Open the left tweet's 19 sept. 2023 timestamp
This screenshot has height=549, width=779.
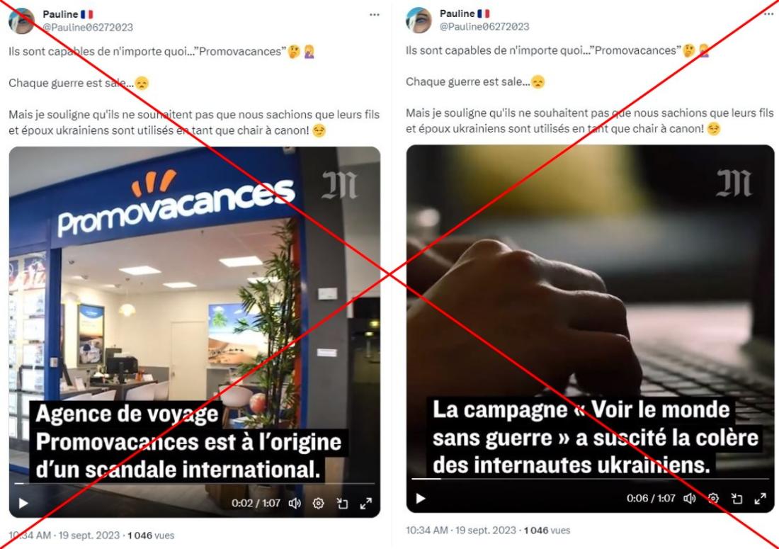89,536
